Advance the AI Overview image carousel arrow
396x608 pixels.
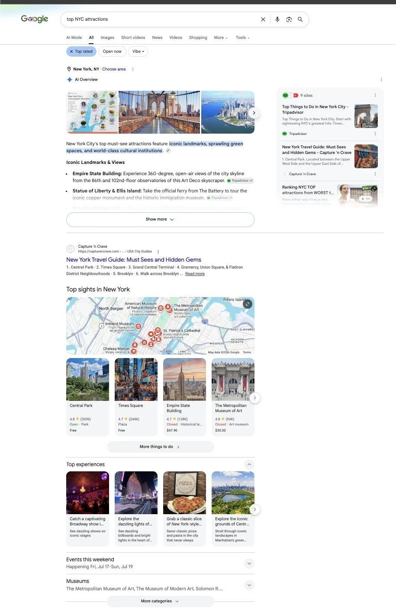coord(254,112)
